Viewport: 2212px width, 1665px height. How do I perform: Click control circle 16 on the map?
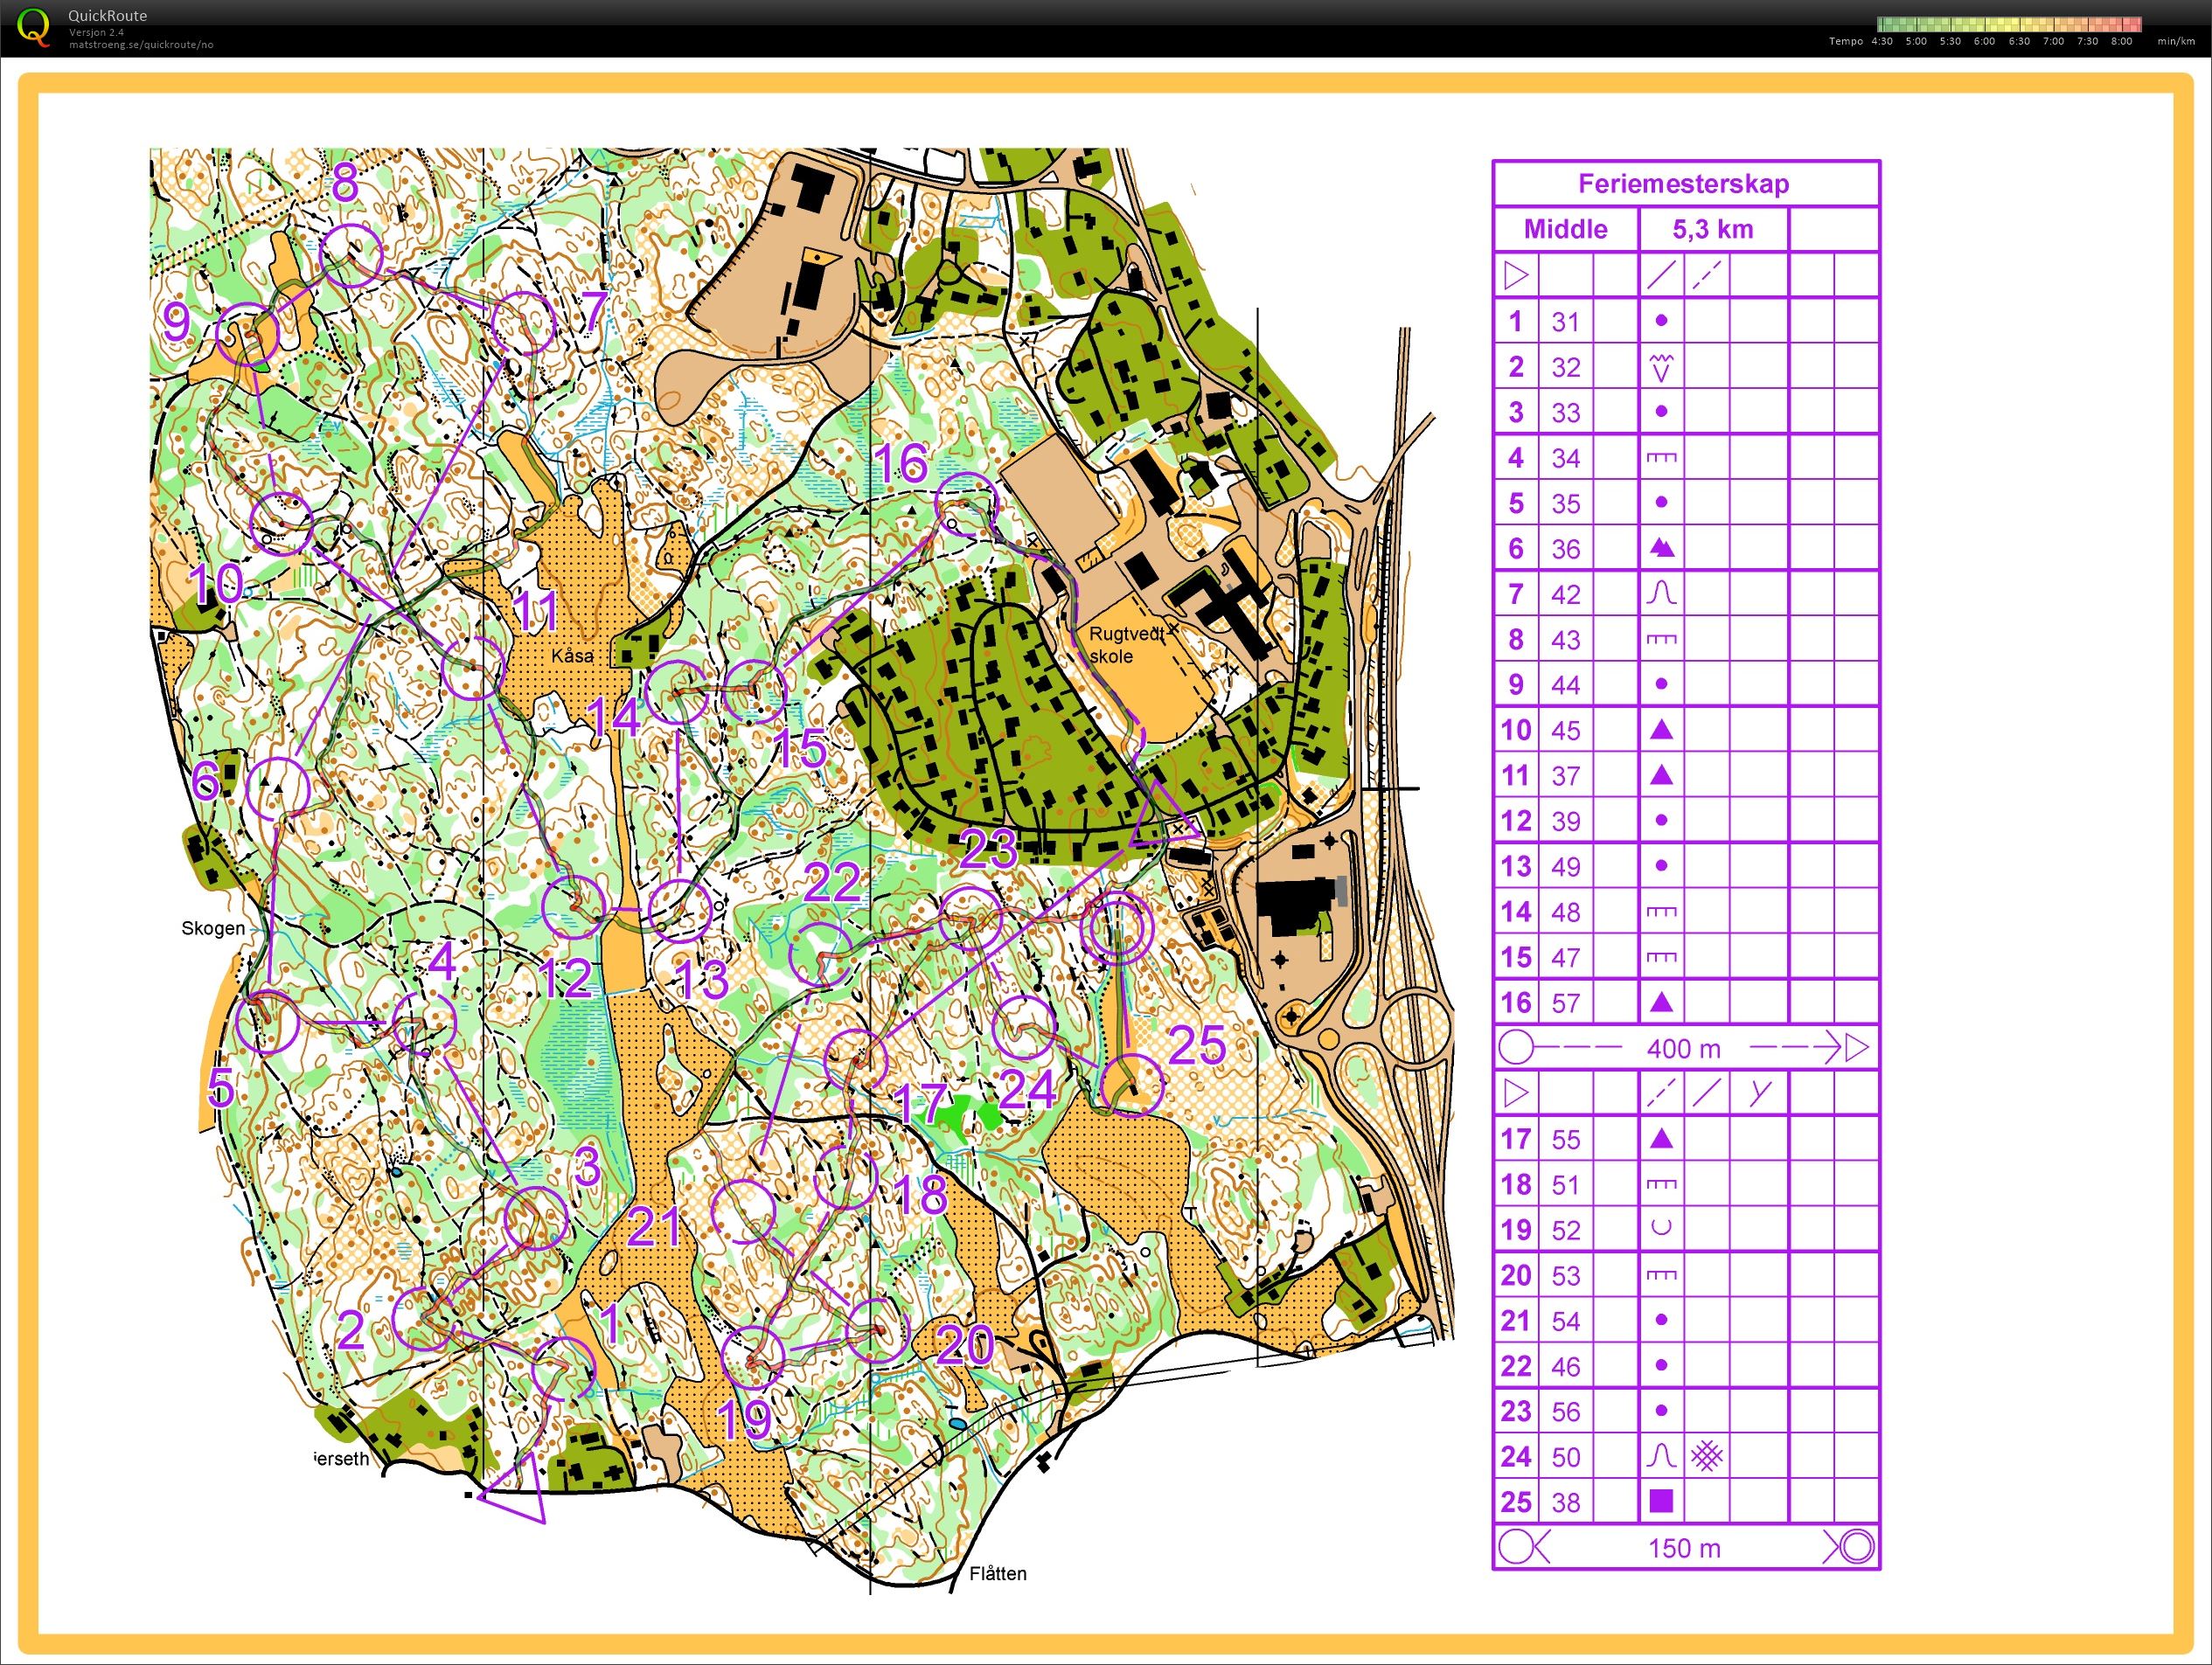[x=965, y=503]
